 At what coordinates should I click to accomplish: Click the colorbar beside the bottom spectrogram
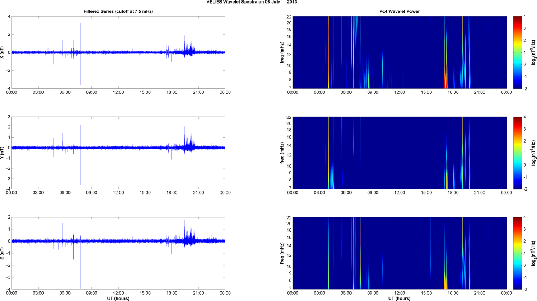pyautogui.click(x=518, y=253)
